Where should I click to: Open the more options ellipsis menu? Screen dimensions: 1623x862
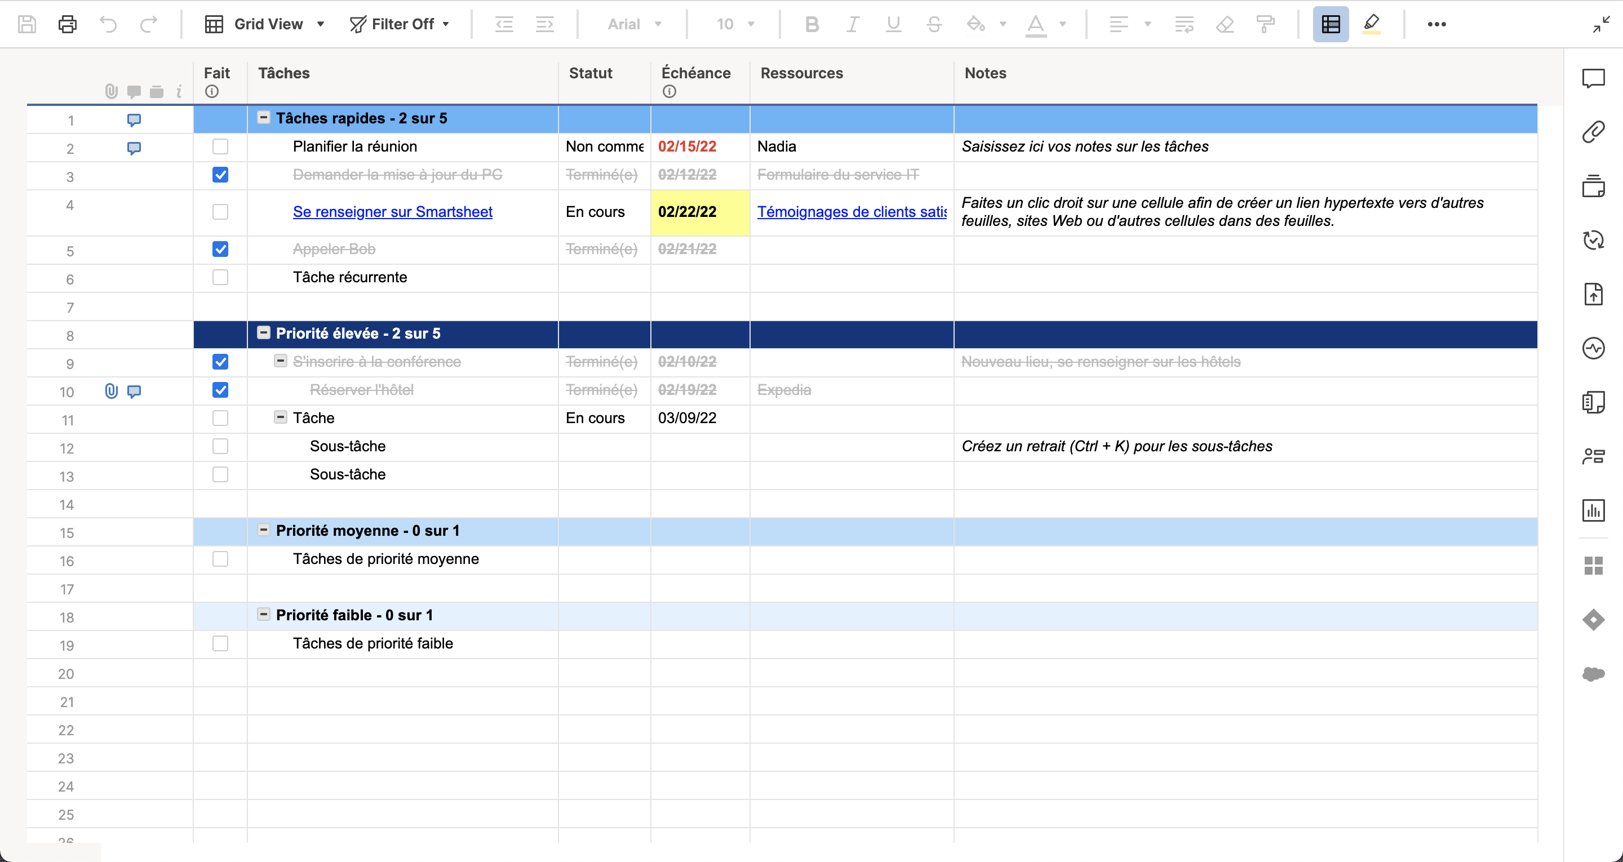[1436, 24]
